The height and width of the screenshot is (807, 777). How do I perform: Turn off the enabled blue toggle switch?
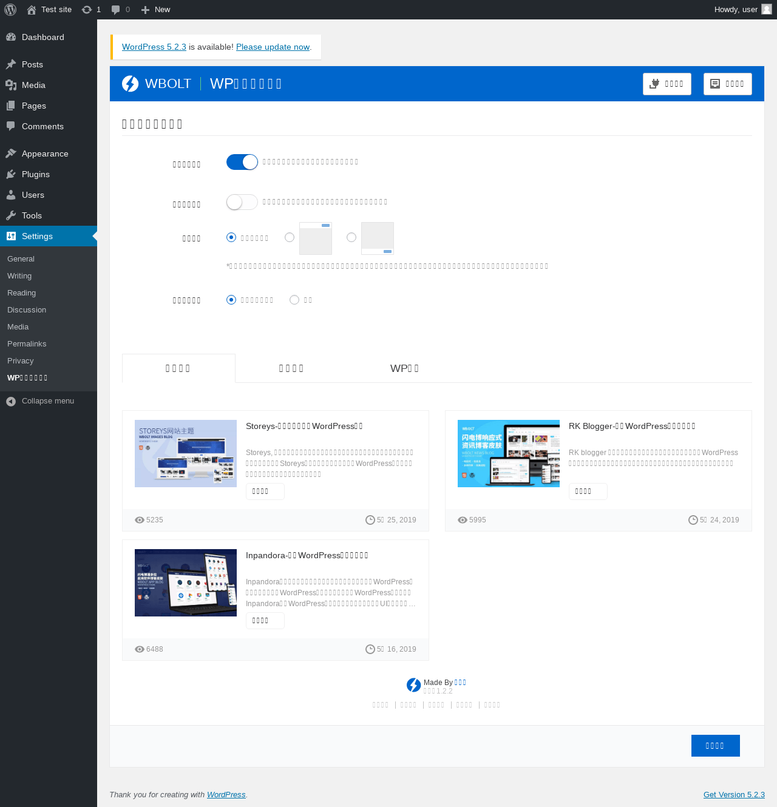(242, 162)
